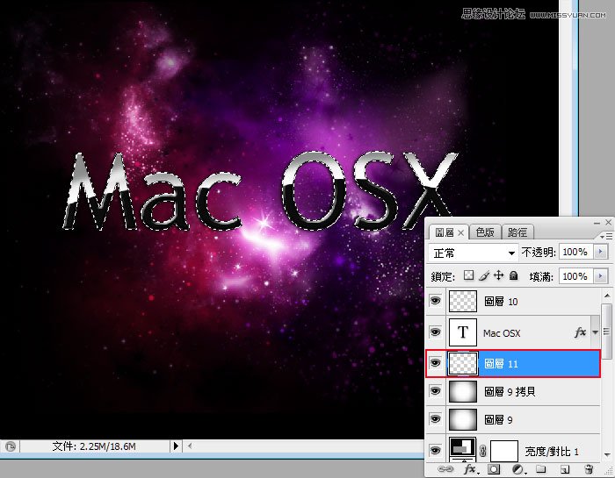The image size is (615, 478).
Task: Select the 圖層 9 拷貝 layer
Action: [x=514, y=391]
